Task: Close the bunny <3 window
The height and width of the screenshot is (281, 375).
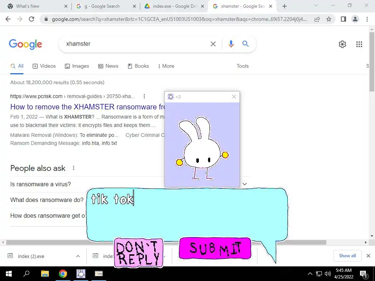Action: point(234,97)
